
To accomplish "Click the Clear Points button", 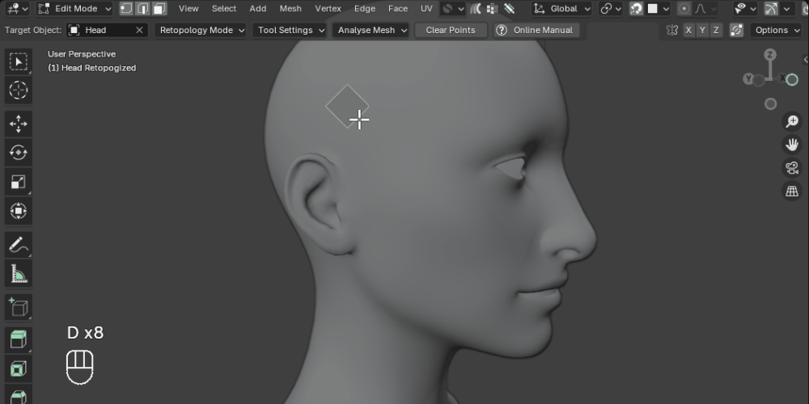I will (x=451, y=31).
